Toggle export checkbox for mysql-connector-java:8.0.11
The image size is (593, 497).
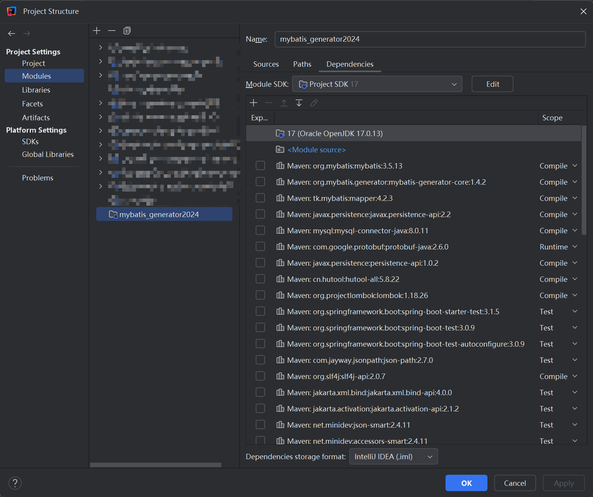260,230
